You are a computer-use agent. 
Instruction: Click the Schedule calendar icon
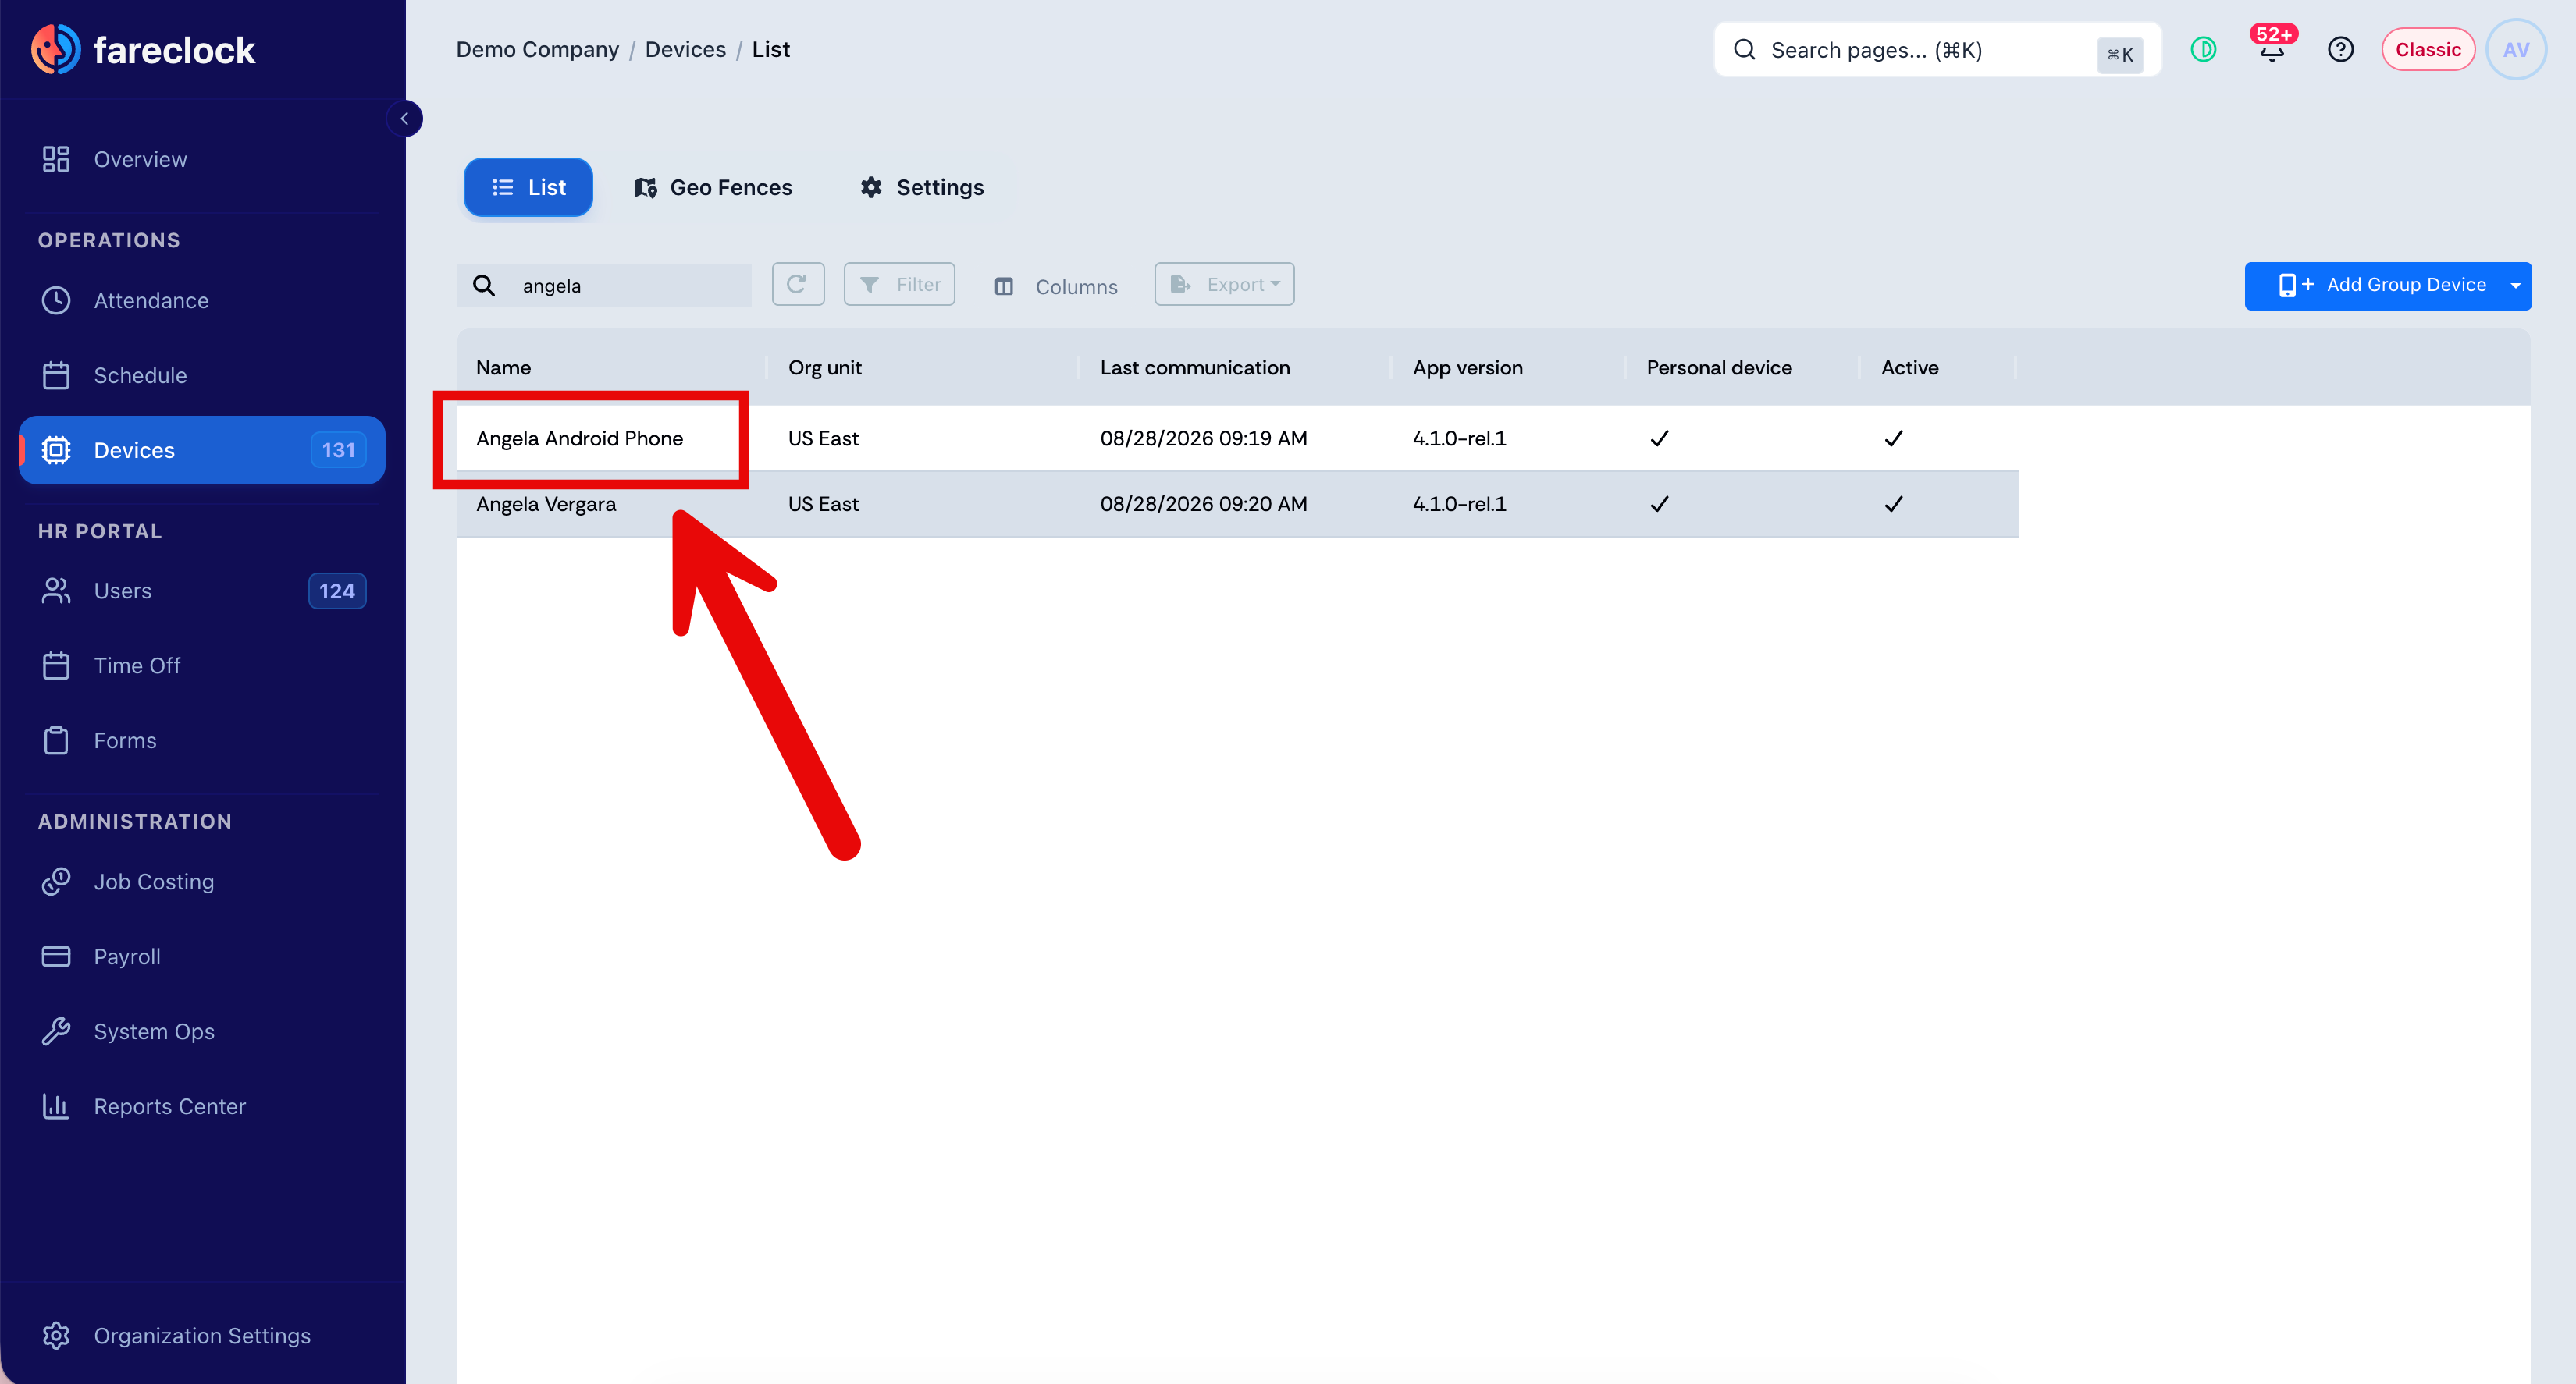point(56,376)
